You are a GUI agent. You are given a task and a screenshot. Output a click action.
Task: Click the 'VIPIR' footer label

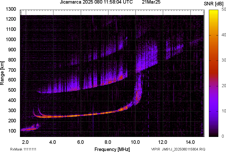pos(155,149)
